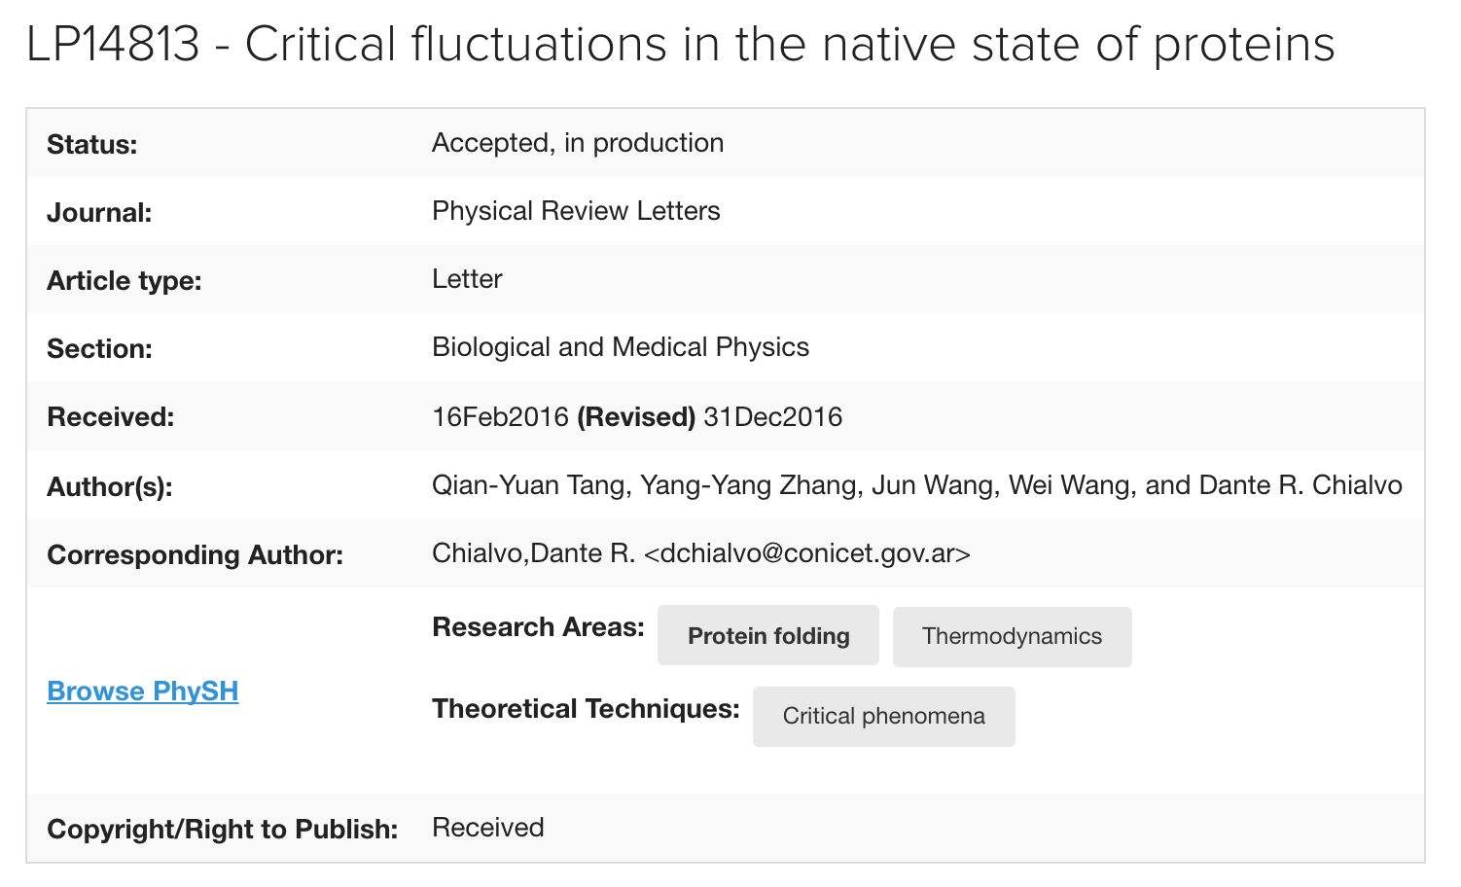The image size is (1461, 887).
Task: Click the 'Letter' article type value
Action: click(x=467, y=279)
